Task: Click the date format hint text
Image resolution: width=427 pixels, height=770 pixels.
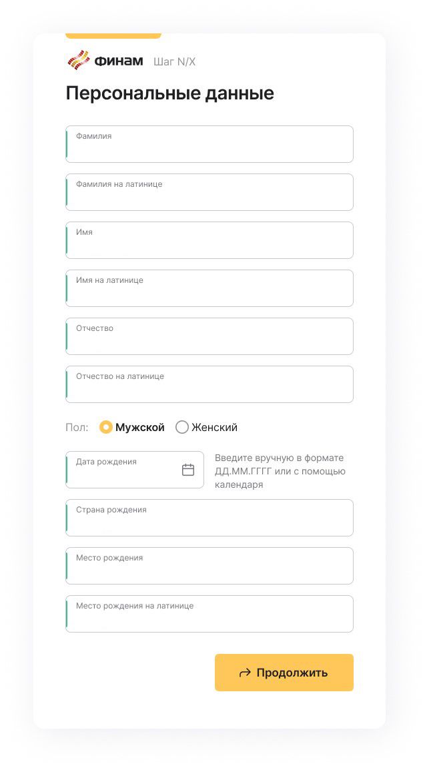Action: click(280, 471)
